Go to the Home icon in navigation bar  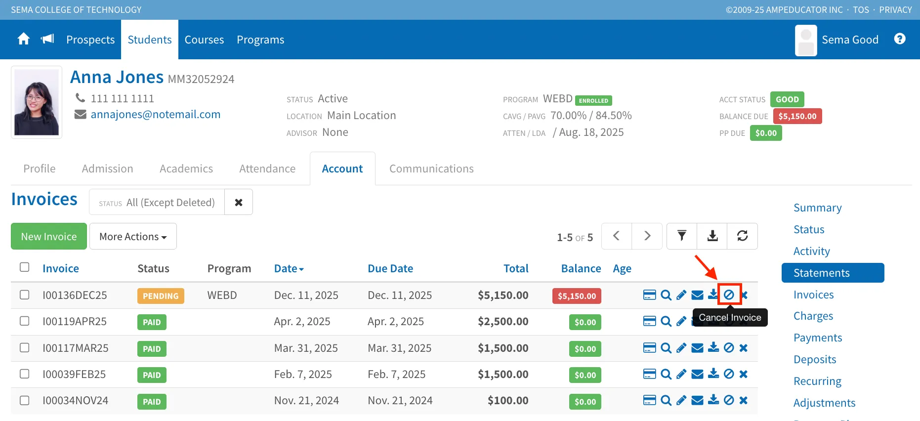[23, 39]
